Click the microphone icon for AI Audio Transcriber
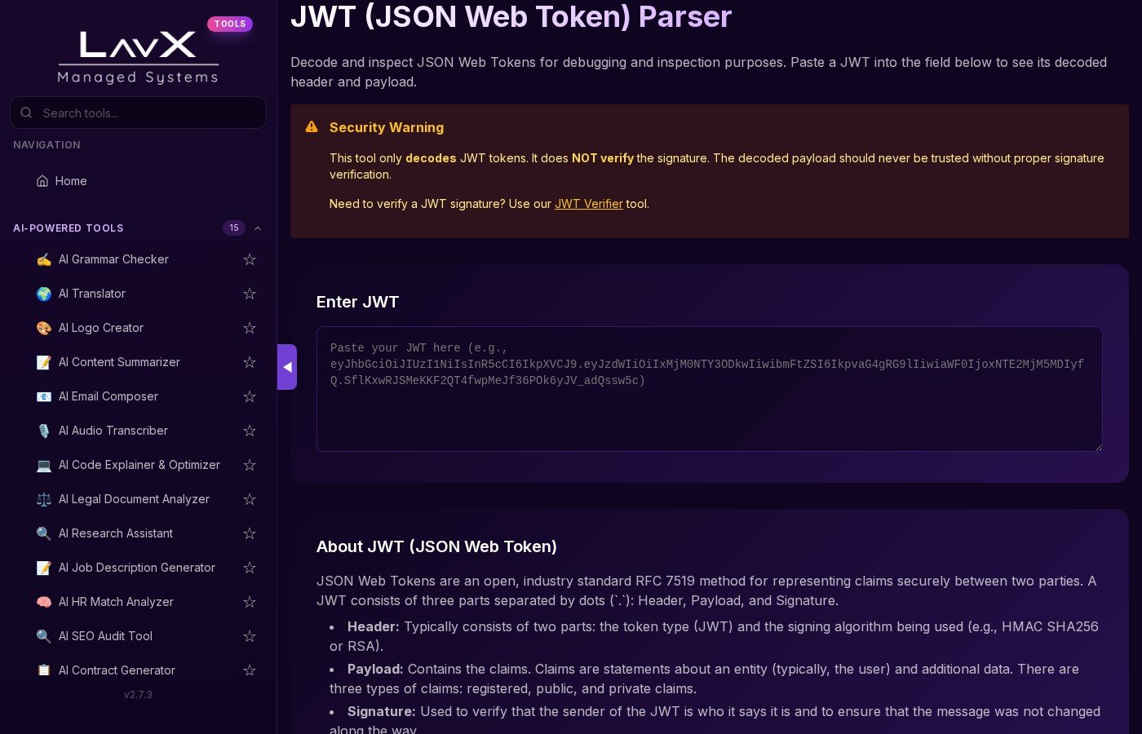 [x=44, y=431]
